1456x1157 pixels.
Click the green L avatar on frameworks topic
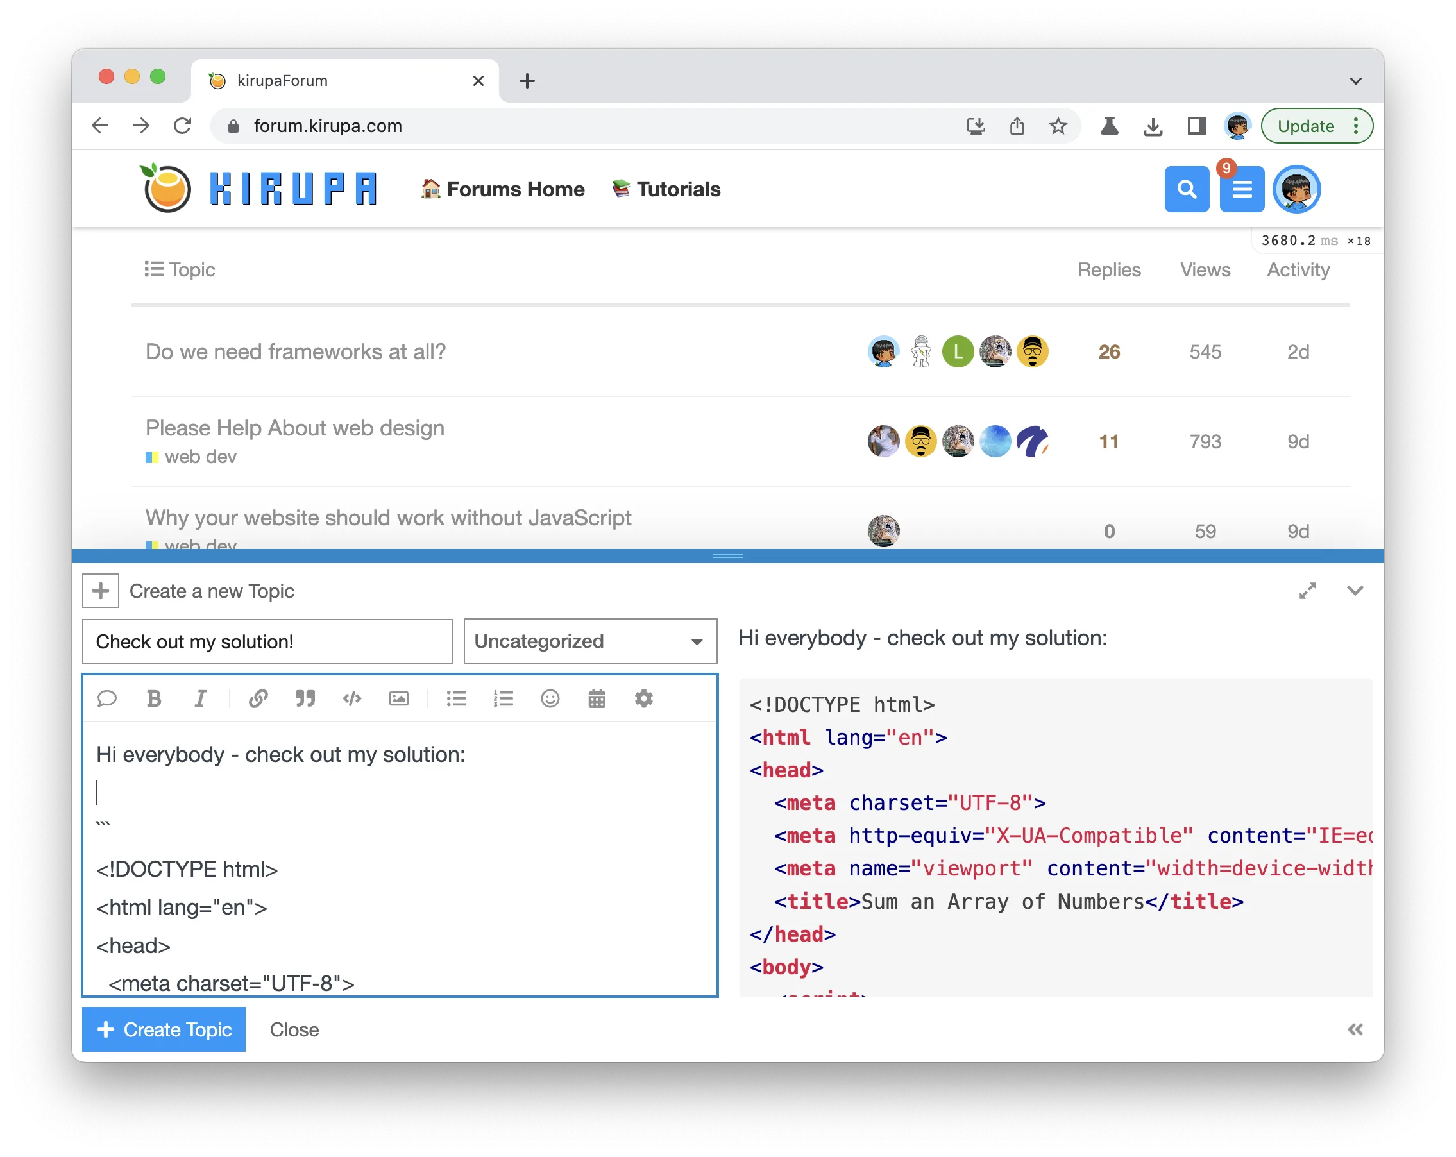958,352
